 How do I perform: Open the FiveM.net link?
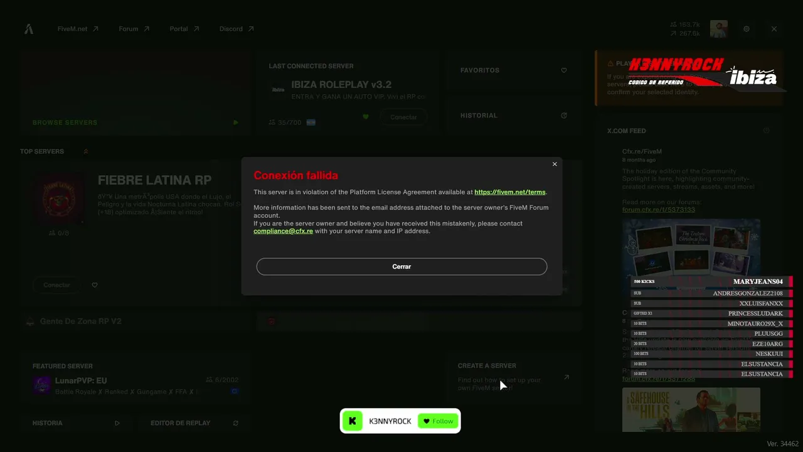pyautogui.click(x=78, y=29)
